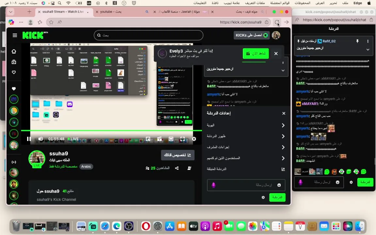Open a new tab with plus button
Viewport: 376px width, 235px height.
[x=29, y=12]
